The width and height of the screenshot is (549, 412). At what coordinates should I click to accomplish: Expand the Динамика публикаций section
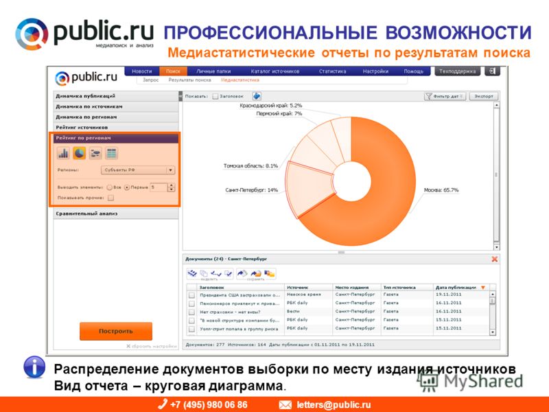[116, 96]
